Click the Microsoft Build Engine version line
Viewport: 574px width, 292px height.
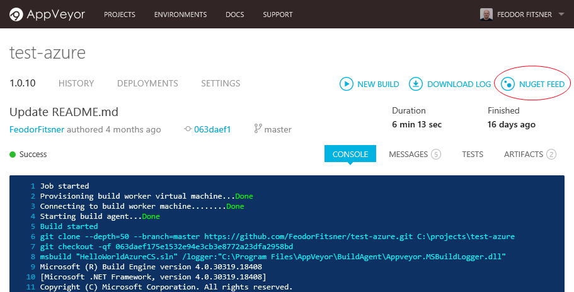coord(151,267)
